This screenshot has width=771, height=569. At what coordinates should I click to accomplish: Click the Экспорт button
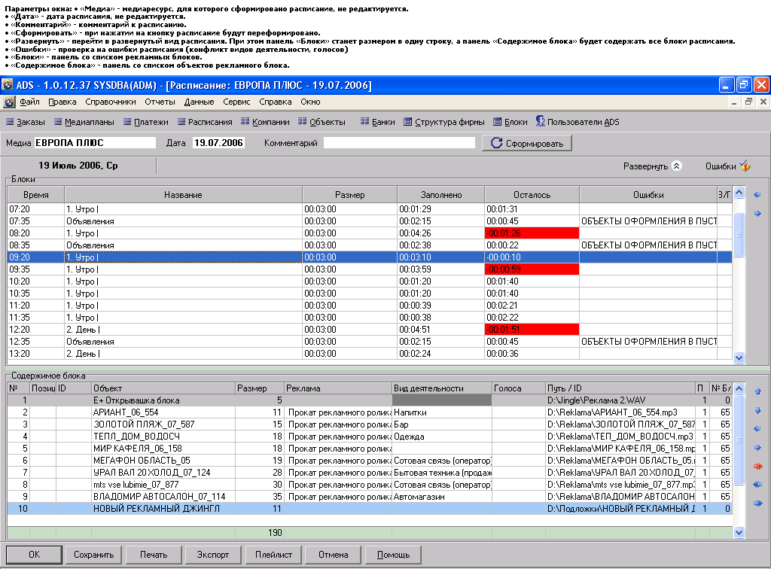213,555
